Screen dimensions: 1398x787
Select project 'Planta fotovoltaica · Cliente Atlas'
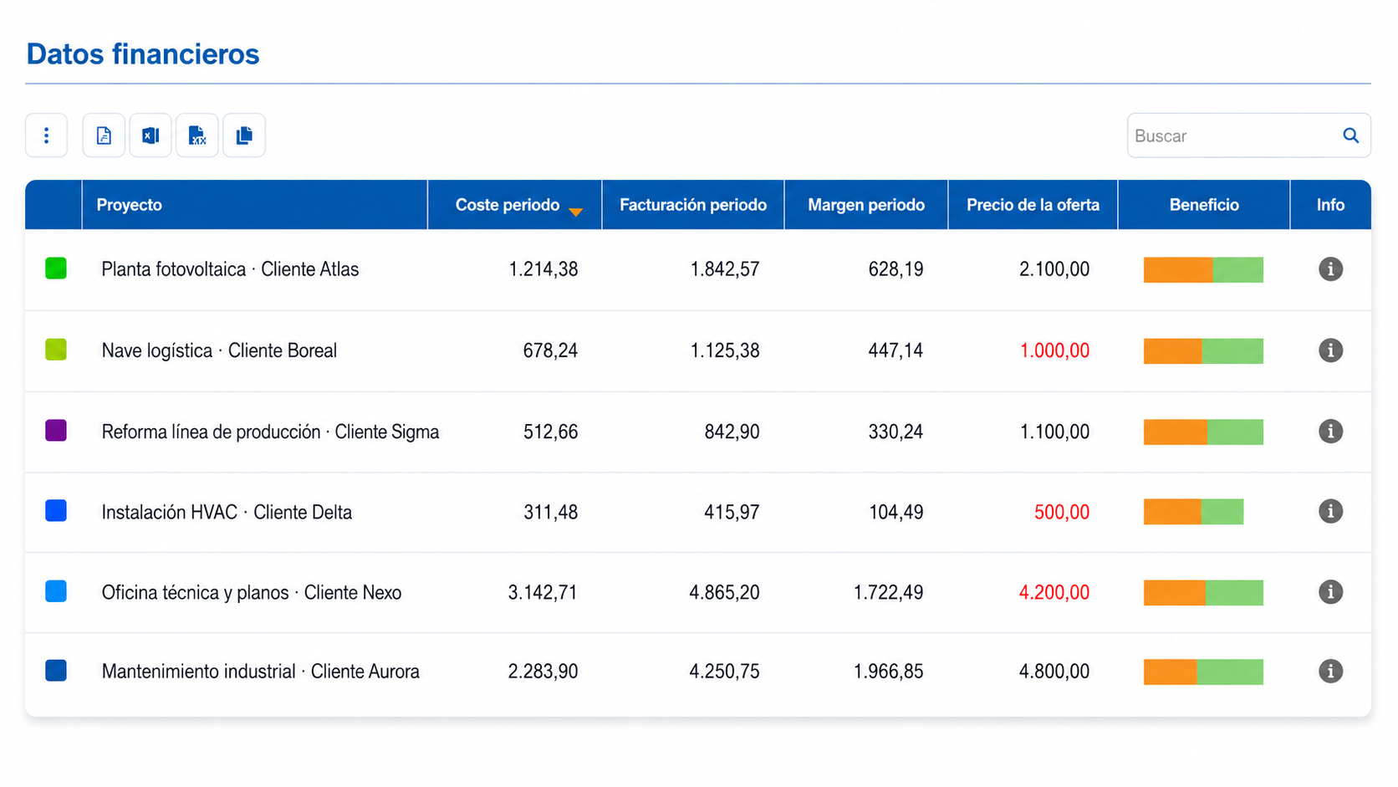230,269
